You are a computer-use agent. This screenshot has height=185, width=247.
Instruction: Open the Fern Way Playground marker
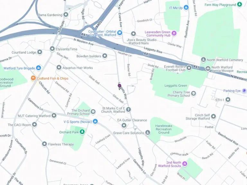point(240,4)
